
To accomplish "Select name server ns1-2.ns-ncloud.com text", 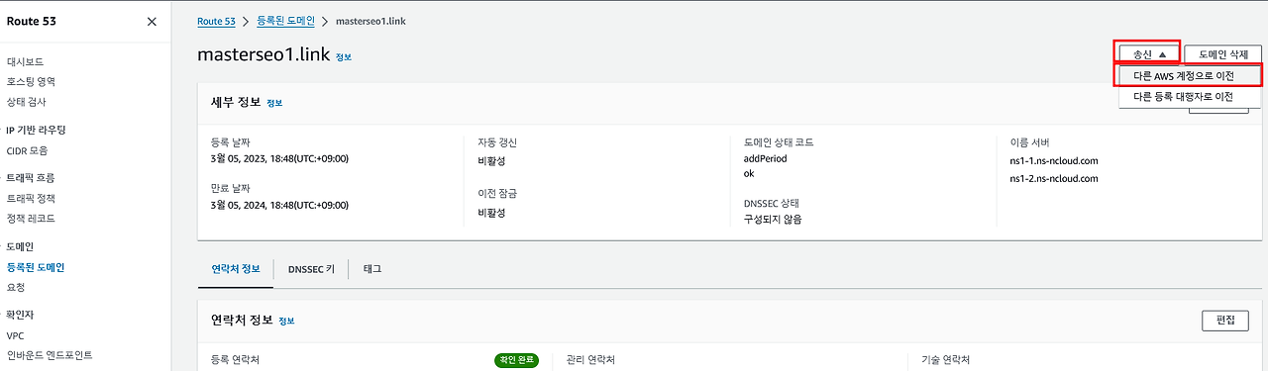I will [1053, 179].
